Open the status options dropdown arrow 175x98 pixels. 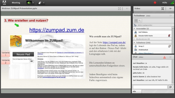[44, 3]
